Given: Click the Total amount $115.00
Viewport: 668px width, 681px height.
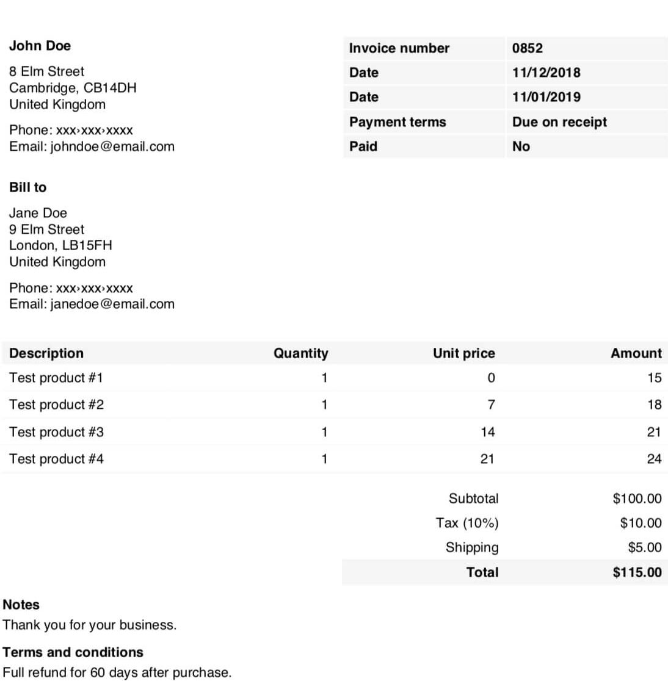Looking at the screenshot, I should [x=637, y=572].
